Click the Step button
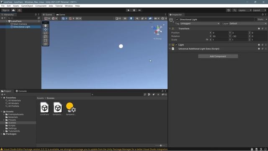The width and height of the screenshot is (268, 151). point(139,10)
